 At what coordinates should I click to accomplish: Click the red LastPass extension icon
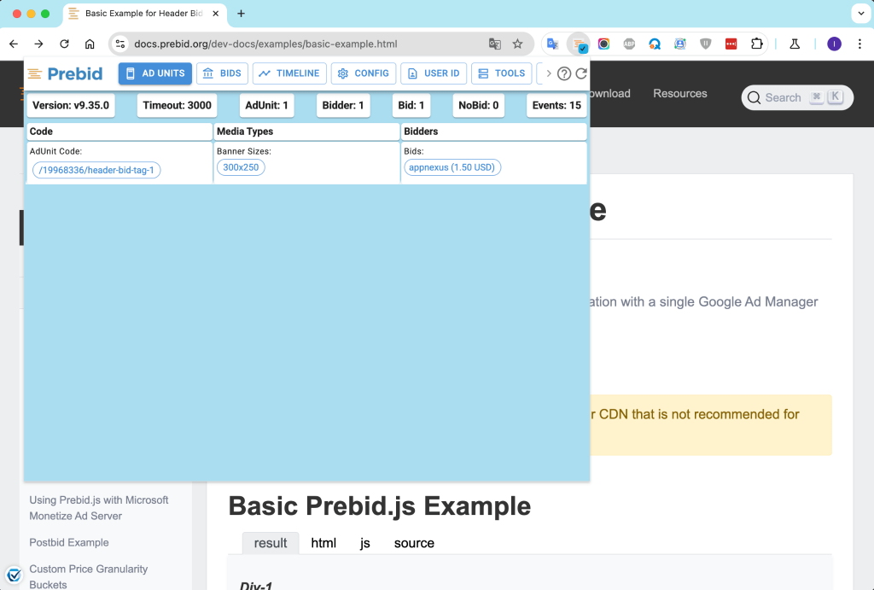(x=731, y=44)
